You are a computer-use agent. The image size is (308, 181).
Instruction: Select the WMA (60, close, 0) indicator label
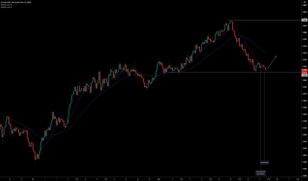tap(6, 7)
